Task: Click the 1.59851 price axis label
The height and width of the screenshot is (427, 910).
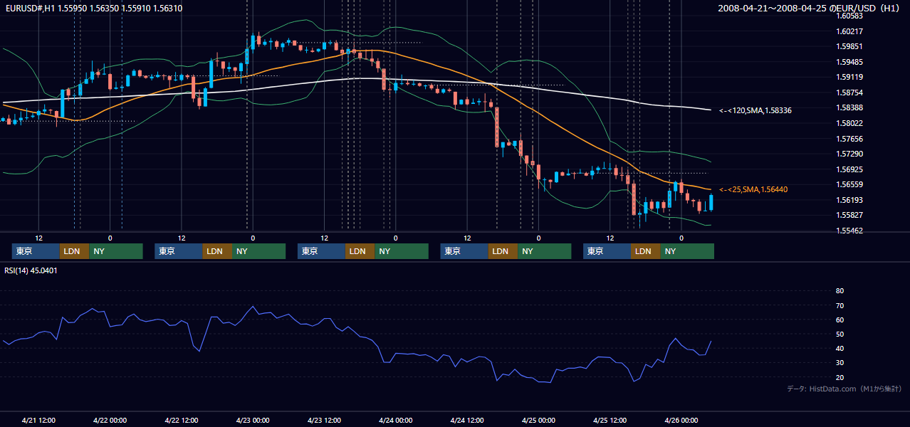Action: (849, 46)
